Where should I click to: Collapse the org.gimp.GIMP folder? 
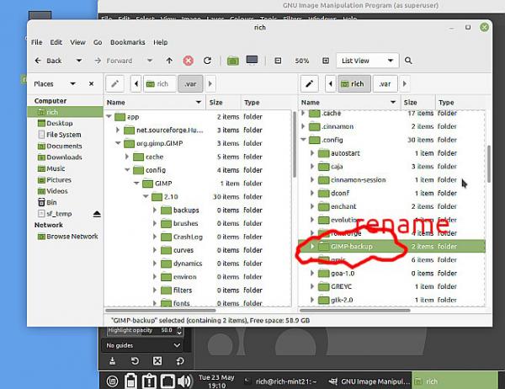click(118, 143)
